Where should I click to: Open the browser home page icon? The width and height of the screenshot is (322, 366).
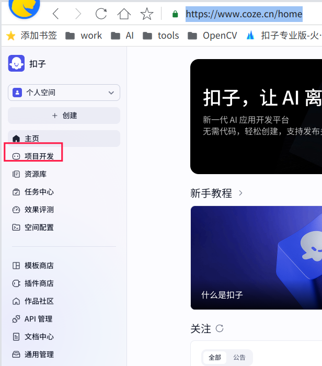[x=124, y=14]
